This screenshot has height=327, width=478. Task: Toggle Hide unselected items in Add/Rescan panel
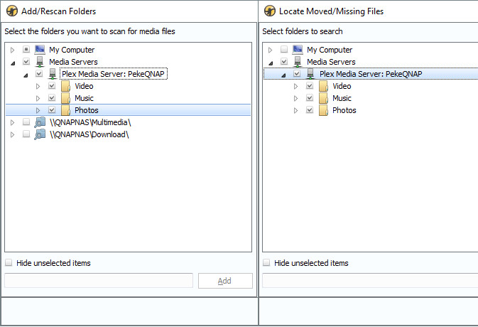pyautogui.click(x=9, y=263)
